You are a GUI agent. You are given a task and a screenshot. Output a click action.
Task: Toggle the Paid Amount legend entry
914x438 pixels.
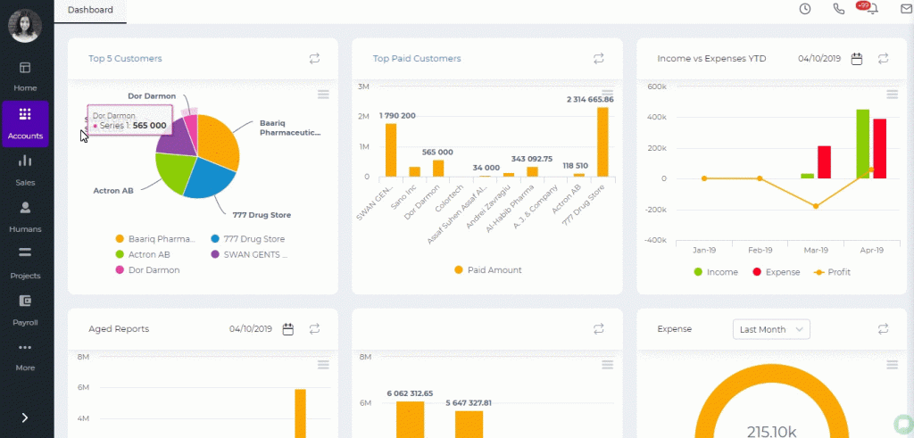(x=488, y=270)
